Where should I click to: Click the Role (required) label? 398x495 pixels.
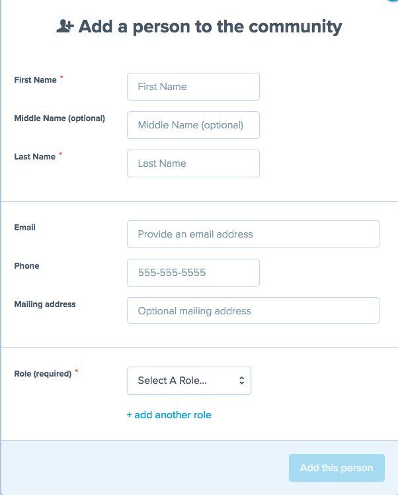pyautogui.click(x=42, y=374)
